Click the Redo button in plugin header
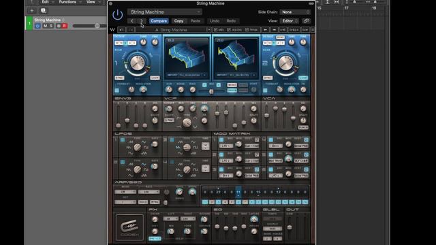 click(231, 21)
